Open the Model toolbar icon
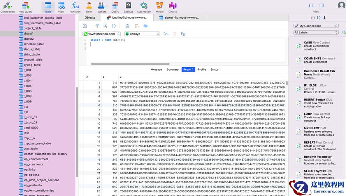This screenshot has height=196, width=346. click(160, 7)
